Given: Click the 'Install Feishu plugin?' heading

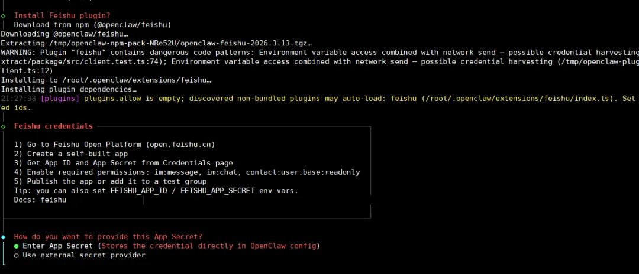Looking at the screenshot, I should tap(62, 15).
